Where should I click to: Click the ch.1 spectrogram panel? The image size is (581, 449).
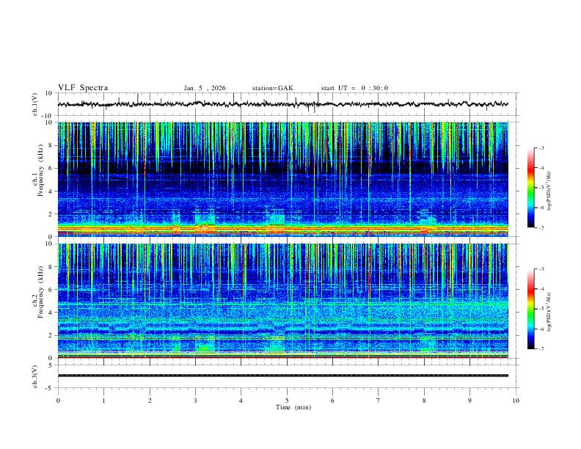[282, 179]
